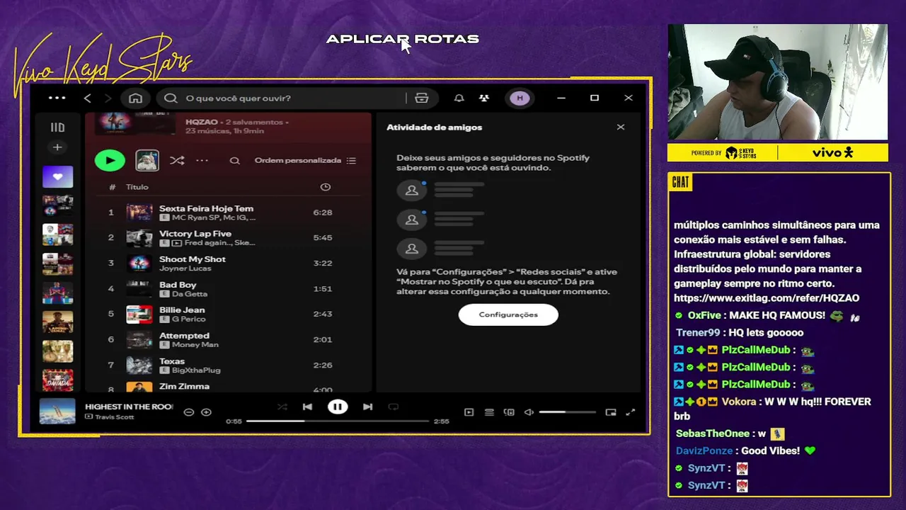Close the 'Atividade de amigos' panel
Image resolution: width=906 pixels, height=510 pixels.
tap(621, 127)
